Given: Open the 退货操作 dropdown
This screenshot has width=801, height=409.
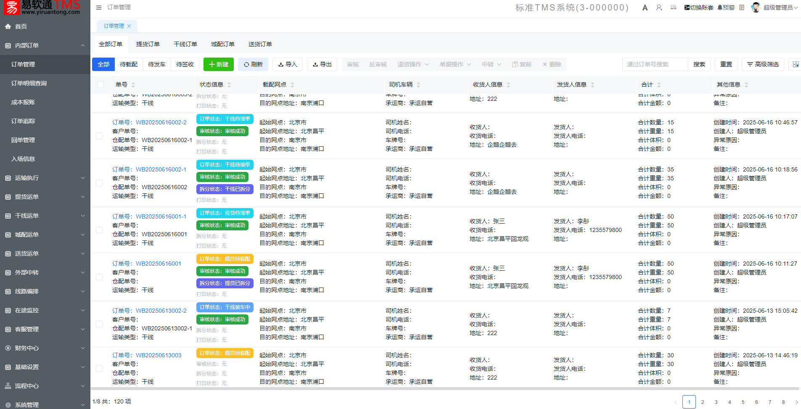Looking at the screenshot, I should click(413, 64).
